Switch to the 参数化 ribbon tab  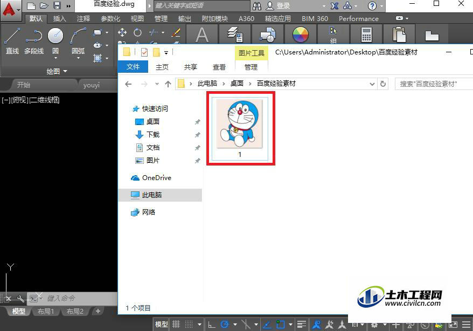click(x=110, y=19)
